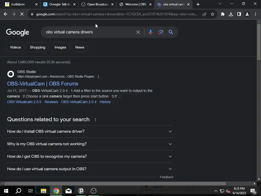Open Reviews sitelink
Screen dimensions: 261x196
51,102
